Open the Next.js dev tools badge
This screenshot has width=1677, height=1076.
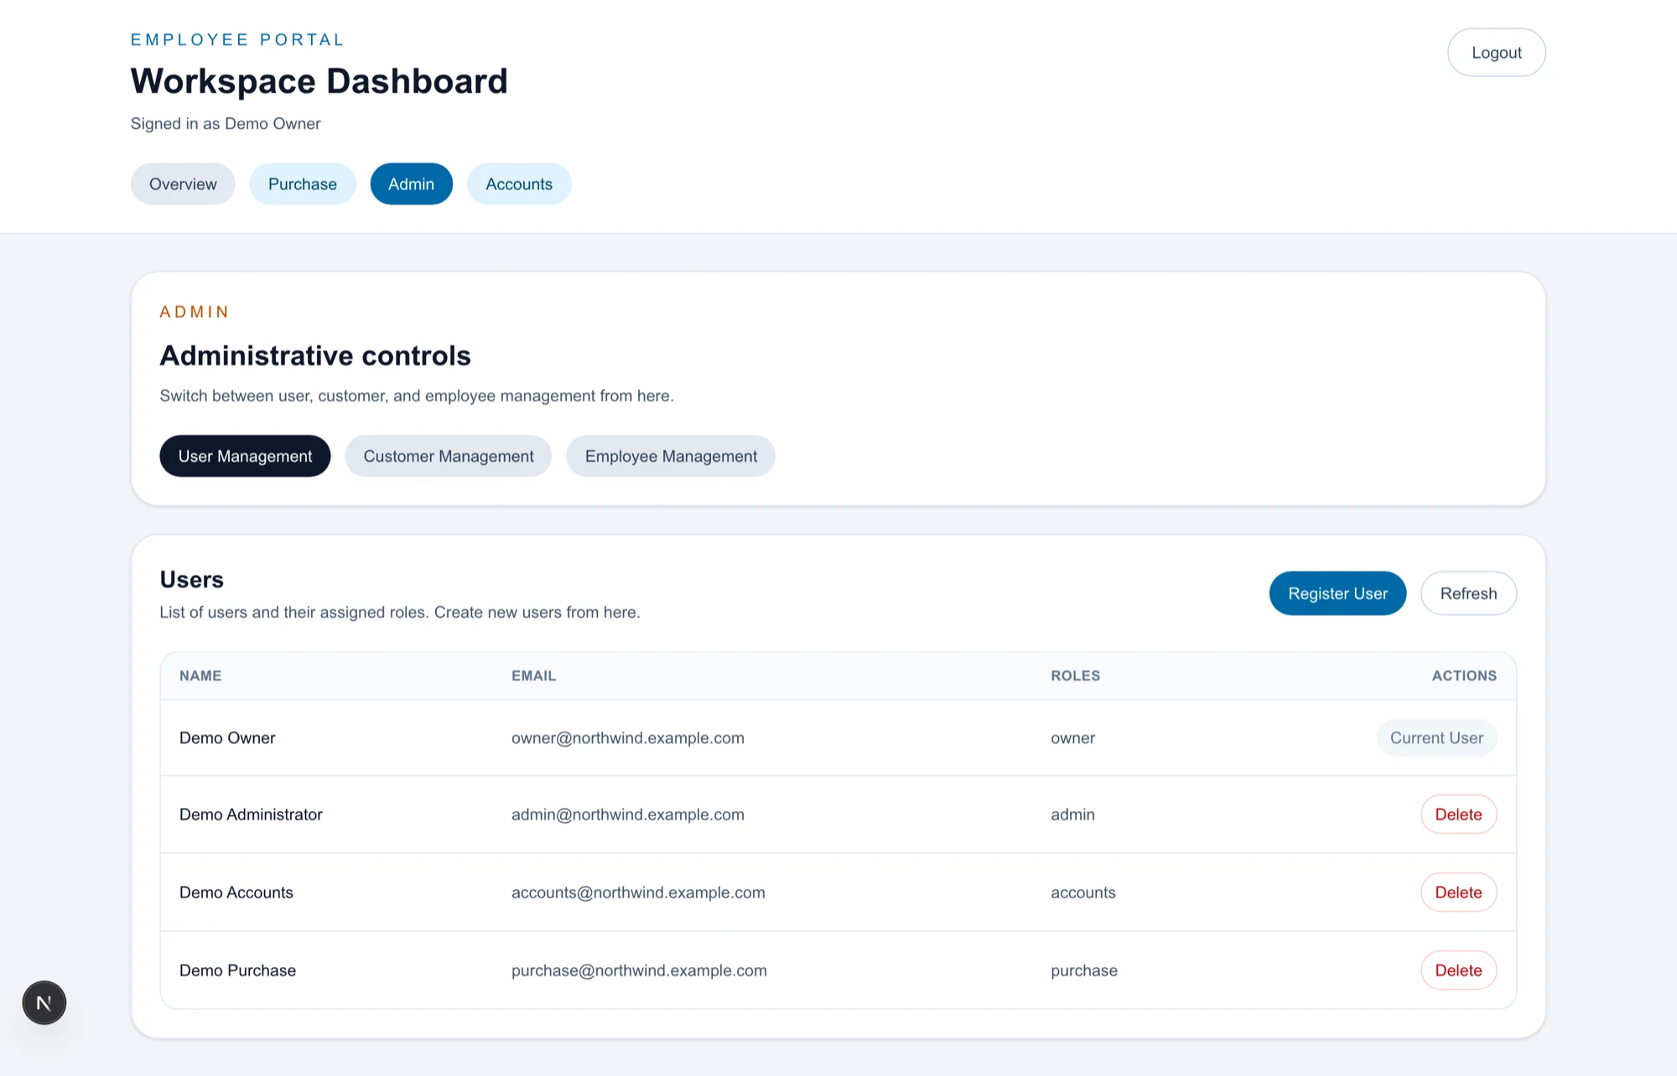[x=44, y=1002]
